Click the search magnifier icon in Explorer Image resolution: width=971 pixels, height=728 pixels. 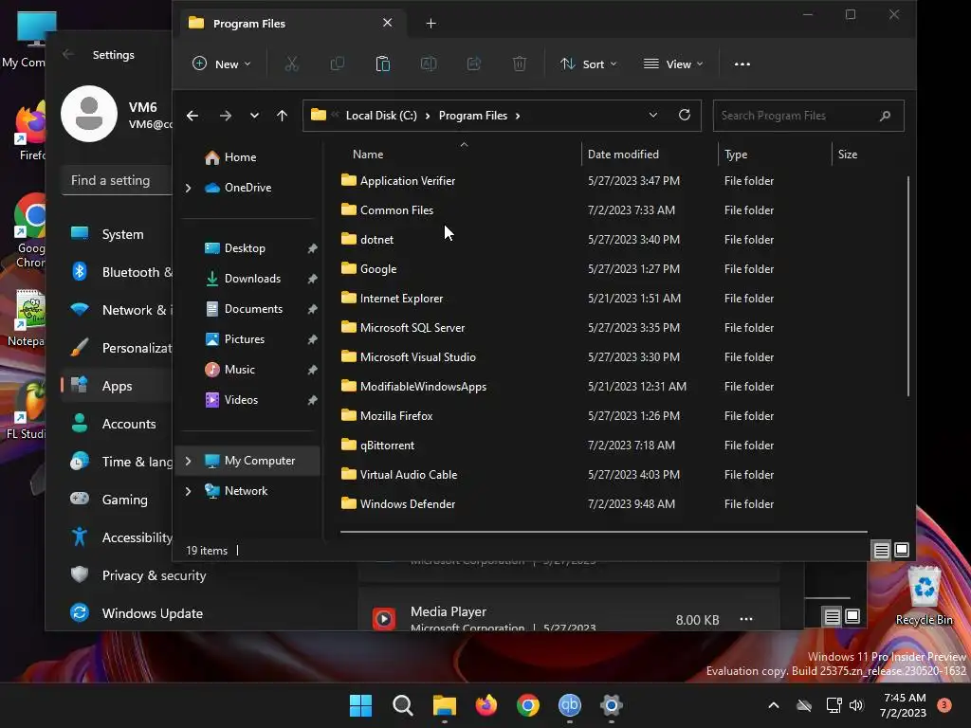coord(885,116)
